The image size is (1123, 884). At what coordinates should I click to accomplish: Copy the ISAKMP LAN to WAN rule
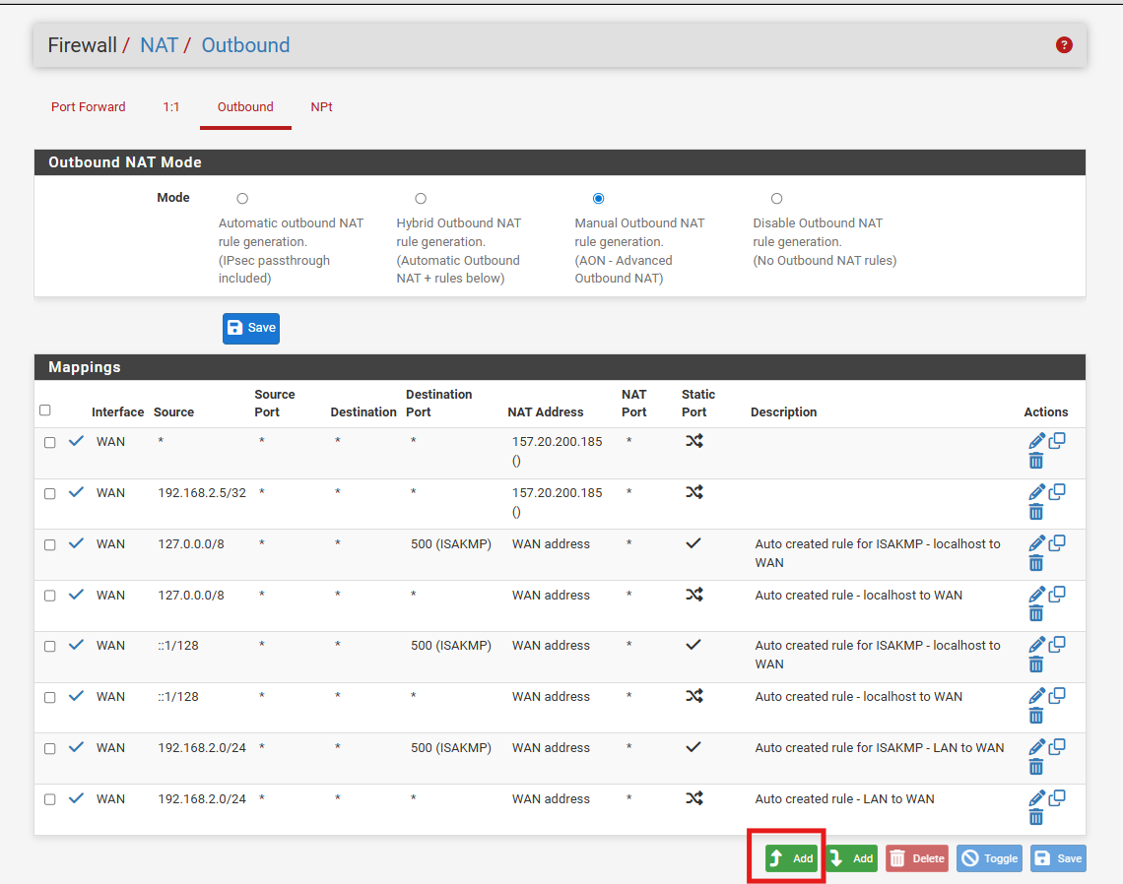pos(1057,746)
